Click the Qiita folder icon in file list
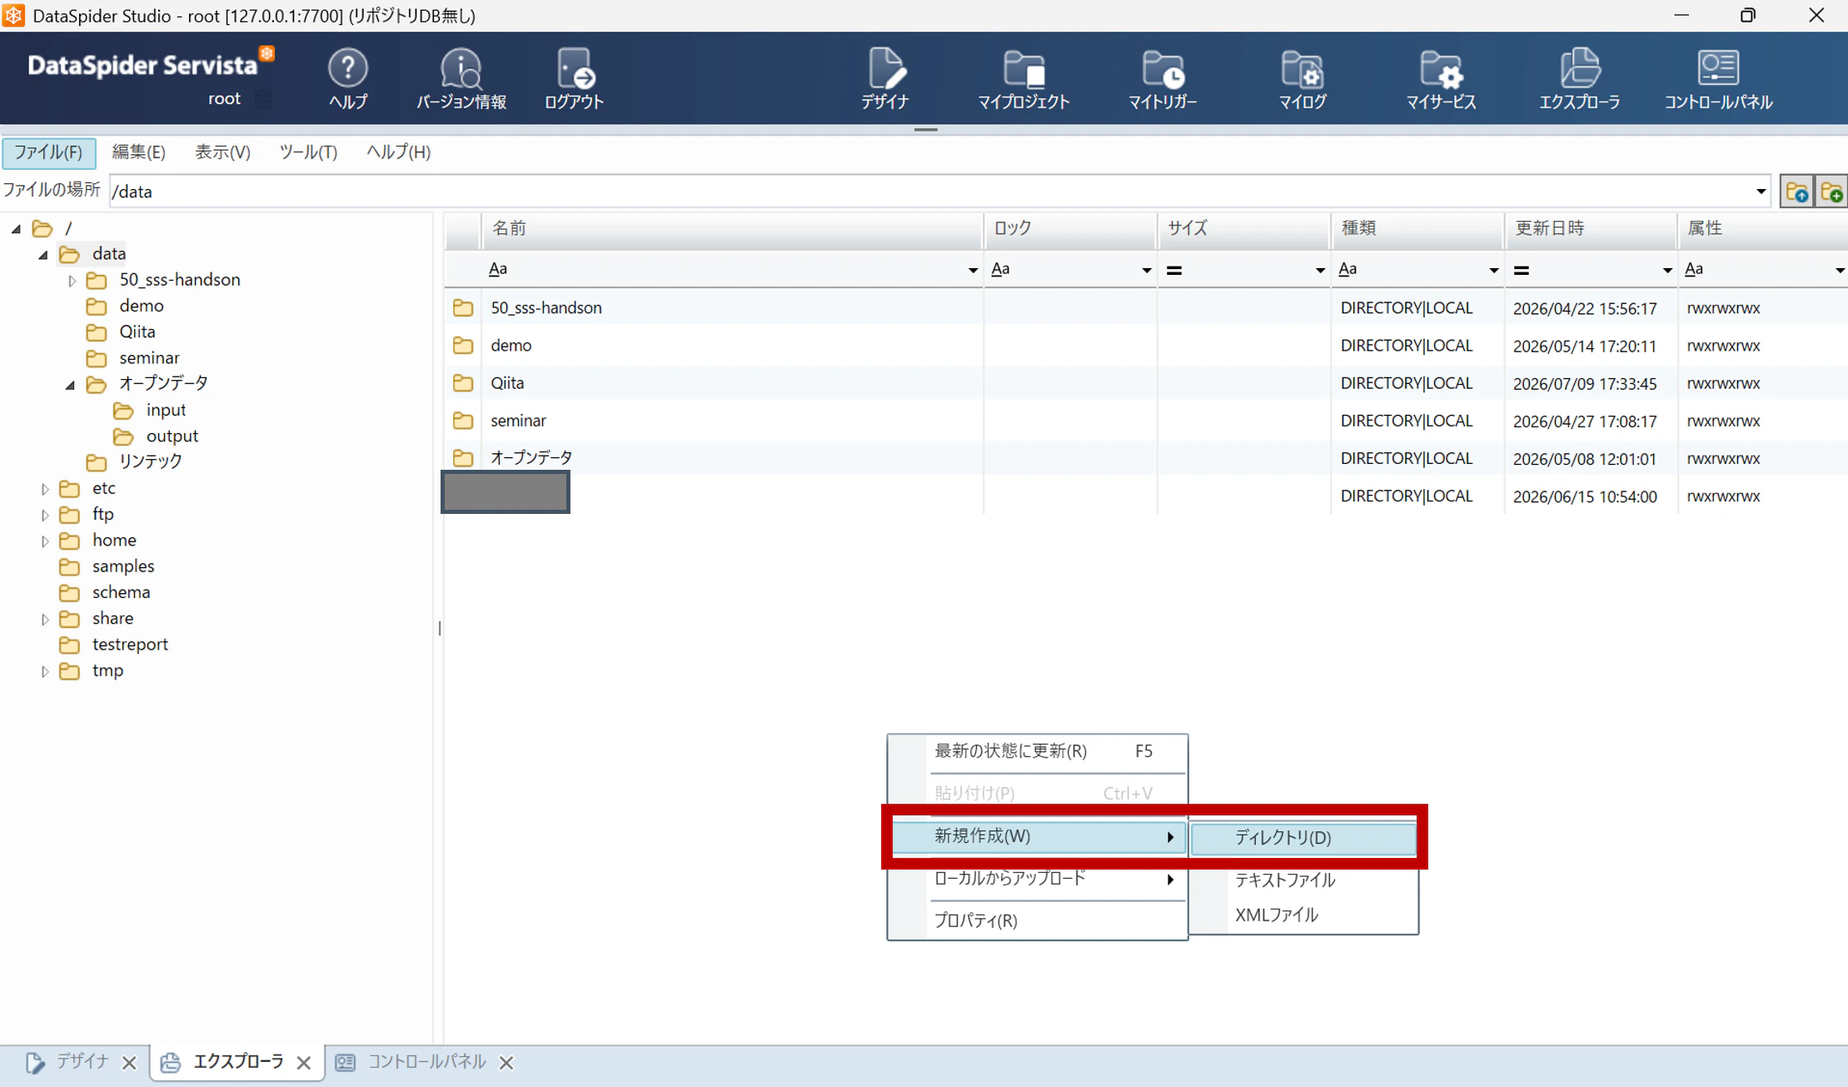This screenshot has width=1848, height=1087. coord(463,383)
